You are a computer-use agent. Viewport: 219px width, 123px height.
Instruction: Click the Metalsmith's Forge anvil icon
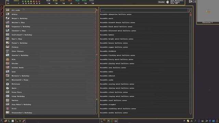click(x=8, y=80)
